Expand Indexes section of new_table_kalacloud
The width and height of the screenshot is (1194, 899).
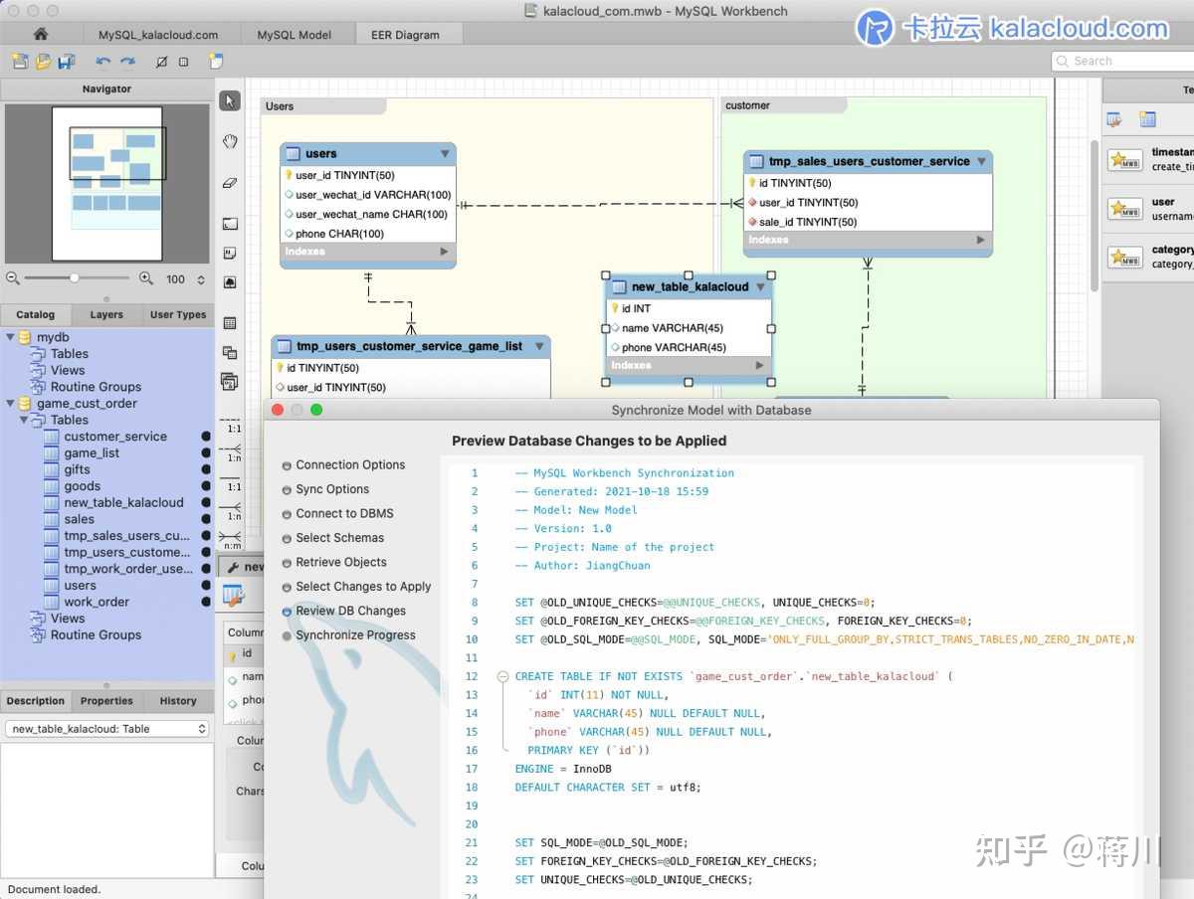[x=758, y=366]
